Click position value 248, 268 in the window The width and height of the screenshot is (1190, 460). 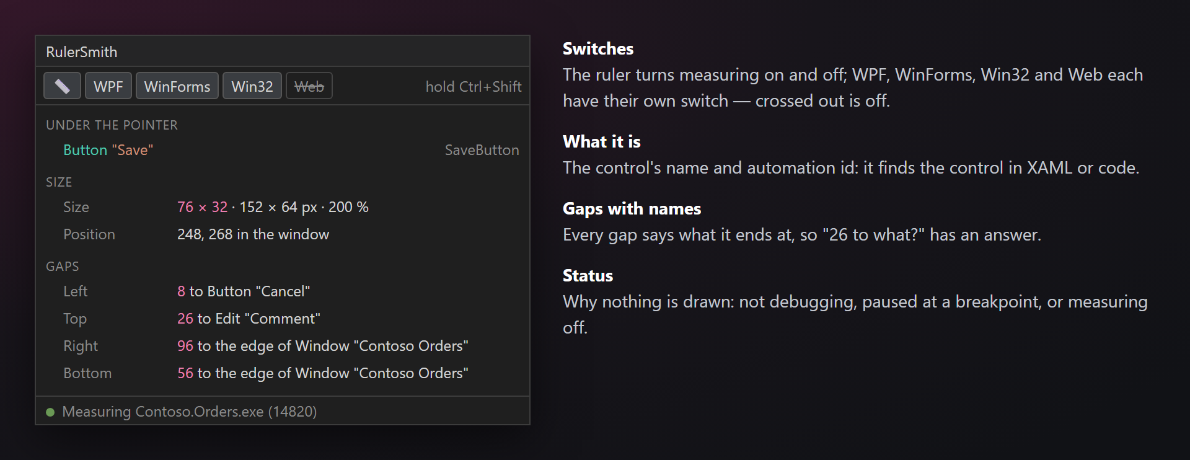[253, 234]
